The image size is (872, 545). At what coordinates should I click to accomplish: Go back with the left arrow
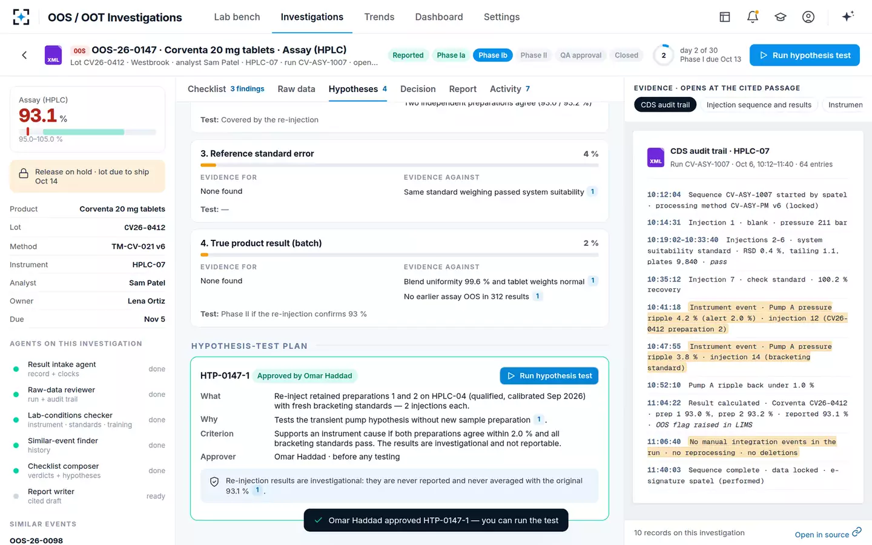[x=24, y=55]
